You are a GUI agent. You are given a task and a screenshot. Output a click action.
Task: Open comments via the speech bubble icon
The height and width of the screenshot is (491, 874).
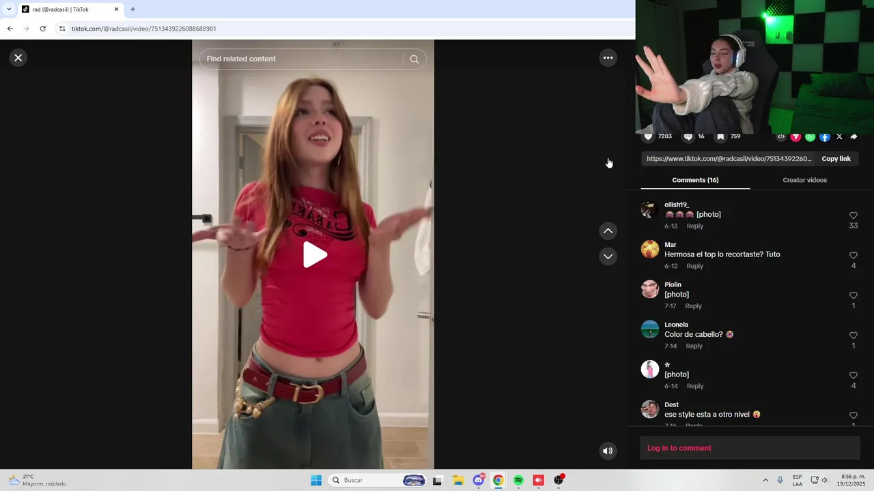pos(688,136)
